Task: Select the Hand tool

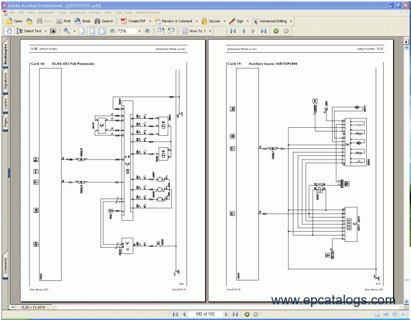Action: (9, 31)
